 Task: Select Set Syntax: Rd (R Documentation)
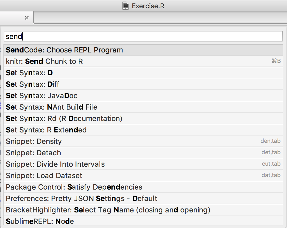(x=143, y=118)
